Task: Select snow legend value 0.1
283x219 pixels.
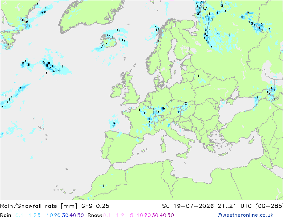Action: tap(107, 215)
